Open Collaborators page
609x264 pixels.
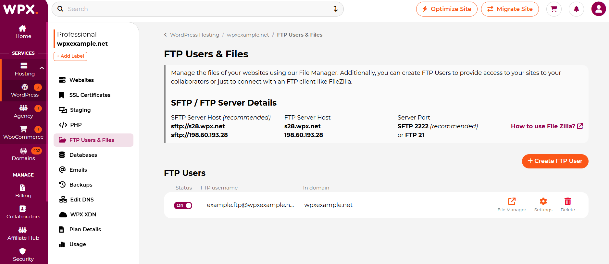[23, 212]
